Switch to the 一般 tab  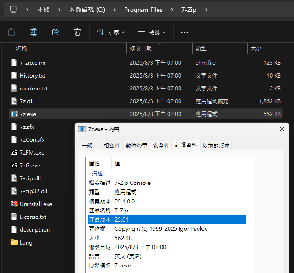click(x=87, y=146)
